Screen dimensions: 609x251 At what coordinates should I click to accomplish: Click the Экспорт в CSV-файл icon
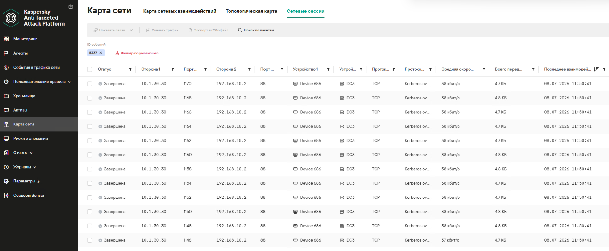pyautogui.click(x=190, y=30)
